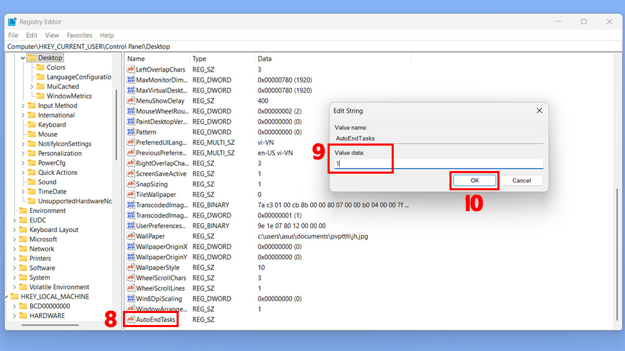Screen dimensions: 625x351
Task: Select the ScreenSaveActive value icon
Action: 131,174
